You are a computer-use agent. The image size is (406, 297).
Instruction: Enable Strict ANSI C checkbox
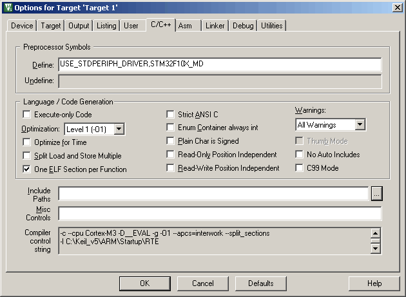click(171, 115)
